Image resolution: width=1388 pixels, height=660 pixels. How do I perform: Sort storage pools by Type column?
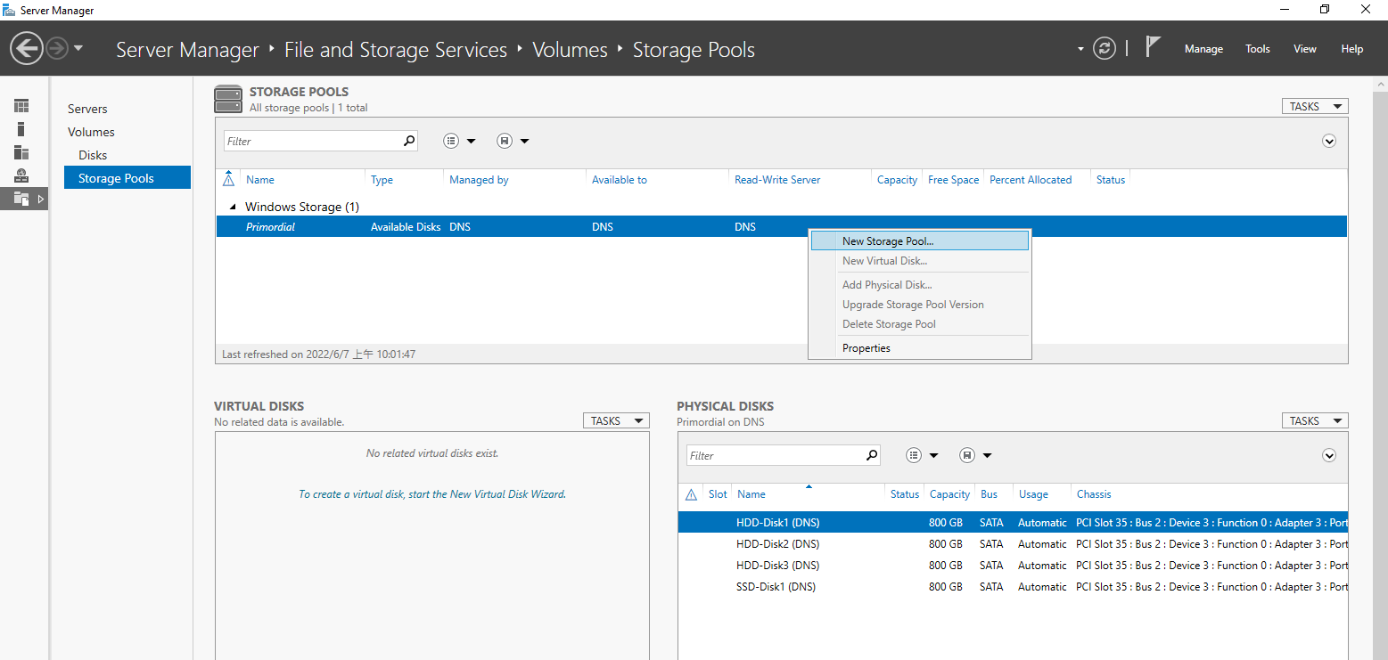[x=382, y=180]
